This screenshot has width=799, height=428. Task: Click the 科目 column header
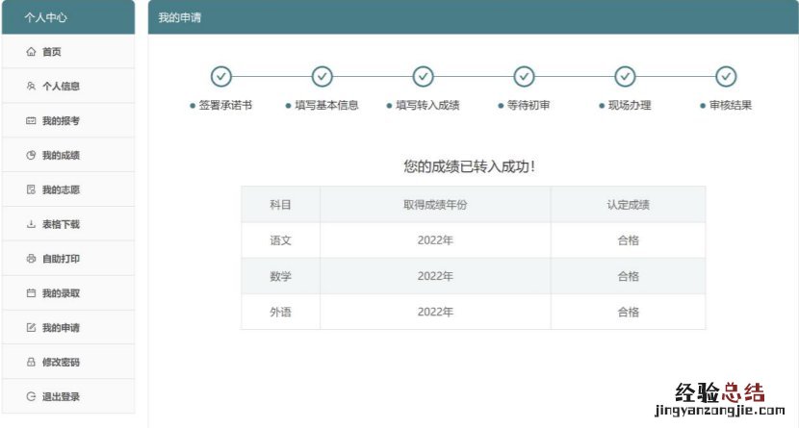pos(280,205)
